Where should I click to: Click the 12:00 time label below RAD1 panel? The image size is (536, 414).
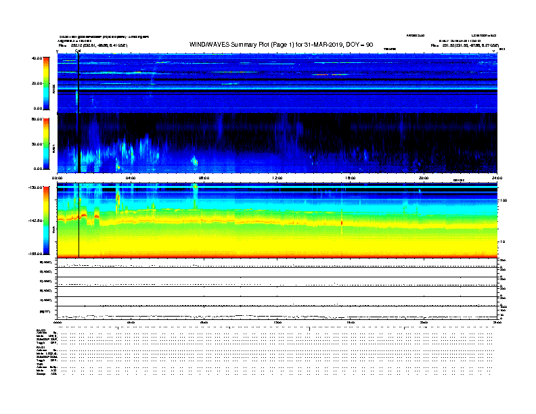coord(277,178)
